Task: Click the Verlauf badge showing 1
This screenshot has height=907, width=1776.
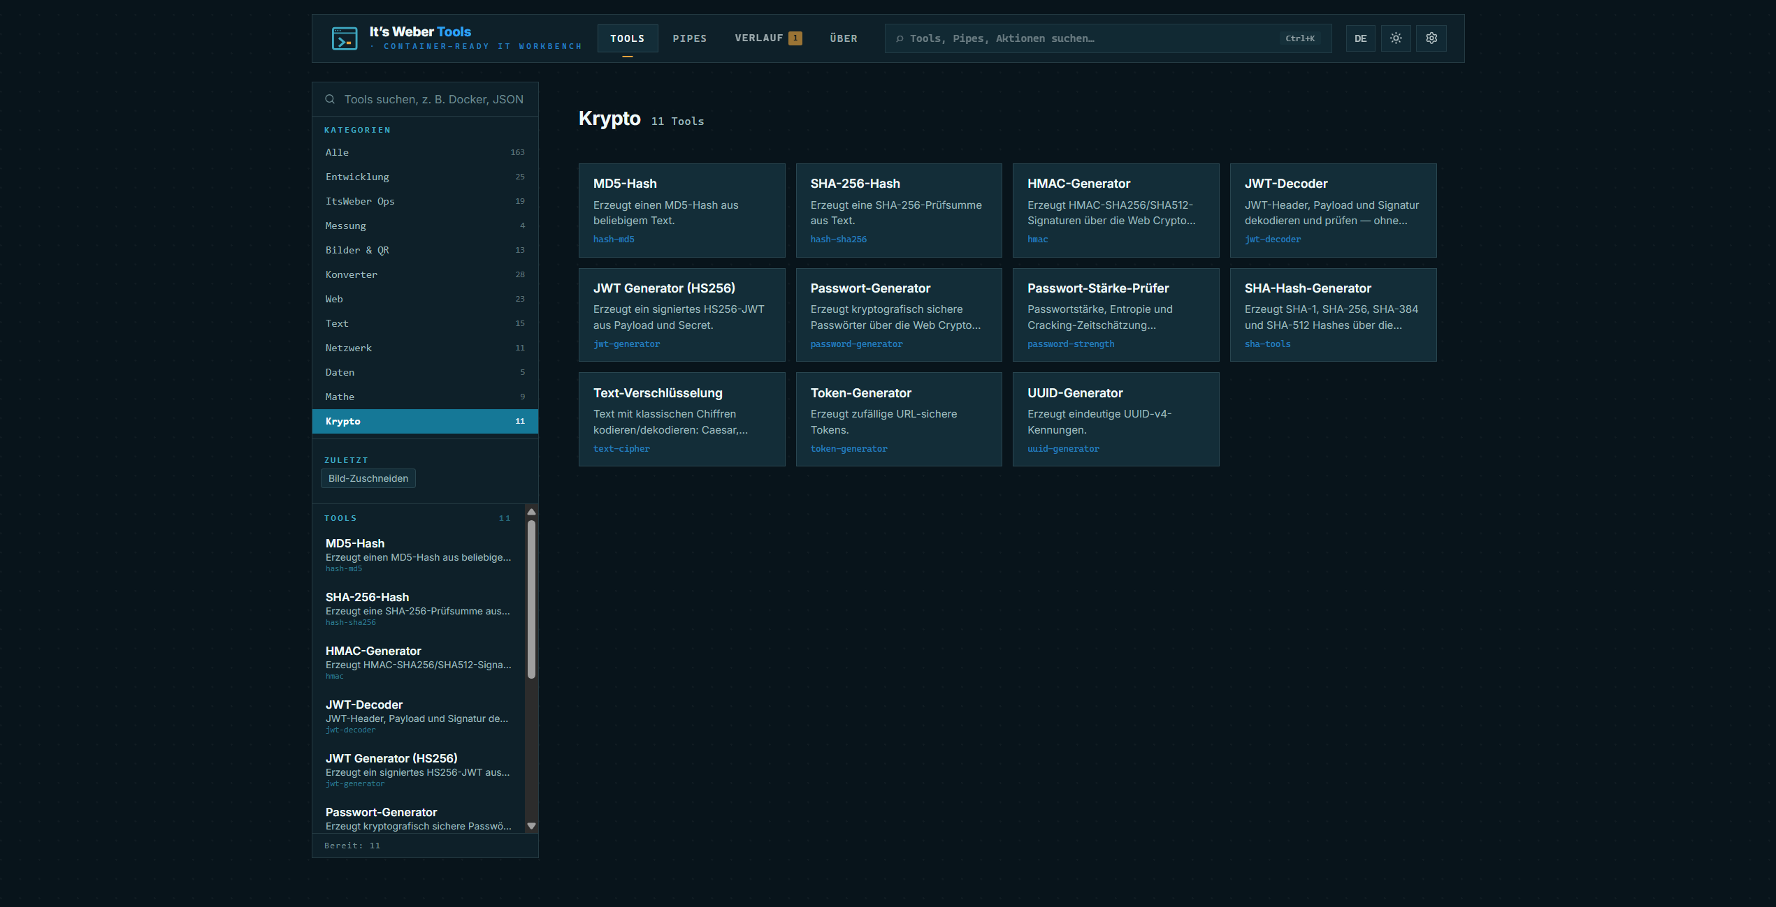Action: 795,38
